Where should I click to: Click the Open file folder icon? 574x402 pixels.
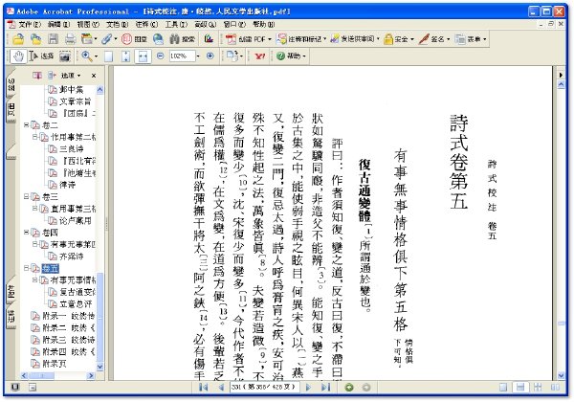[x=18, y=39]
